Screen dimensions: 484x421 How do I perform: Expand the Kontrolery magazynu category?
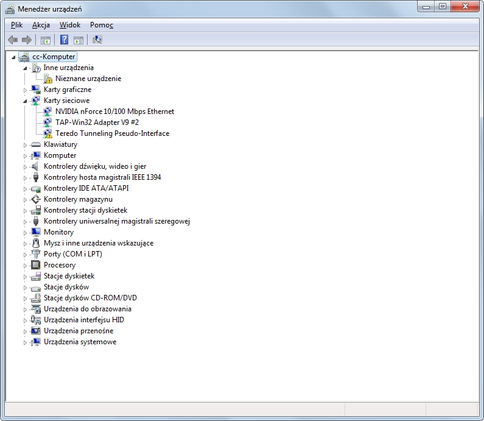coord(25,200)
